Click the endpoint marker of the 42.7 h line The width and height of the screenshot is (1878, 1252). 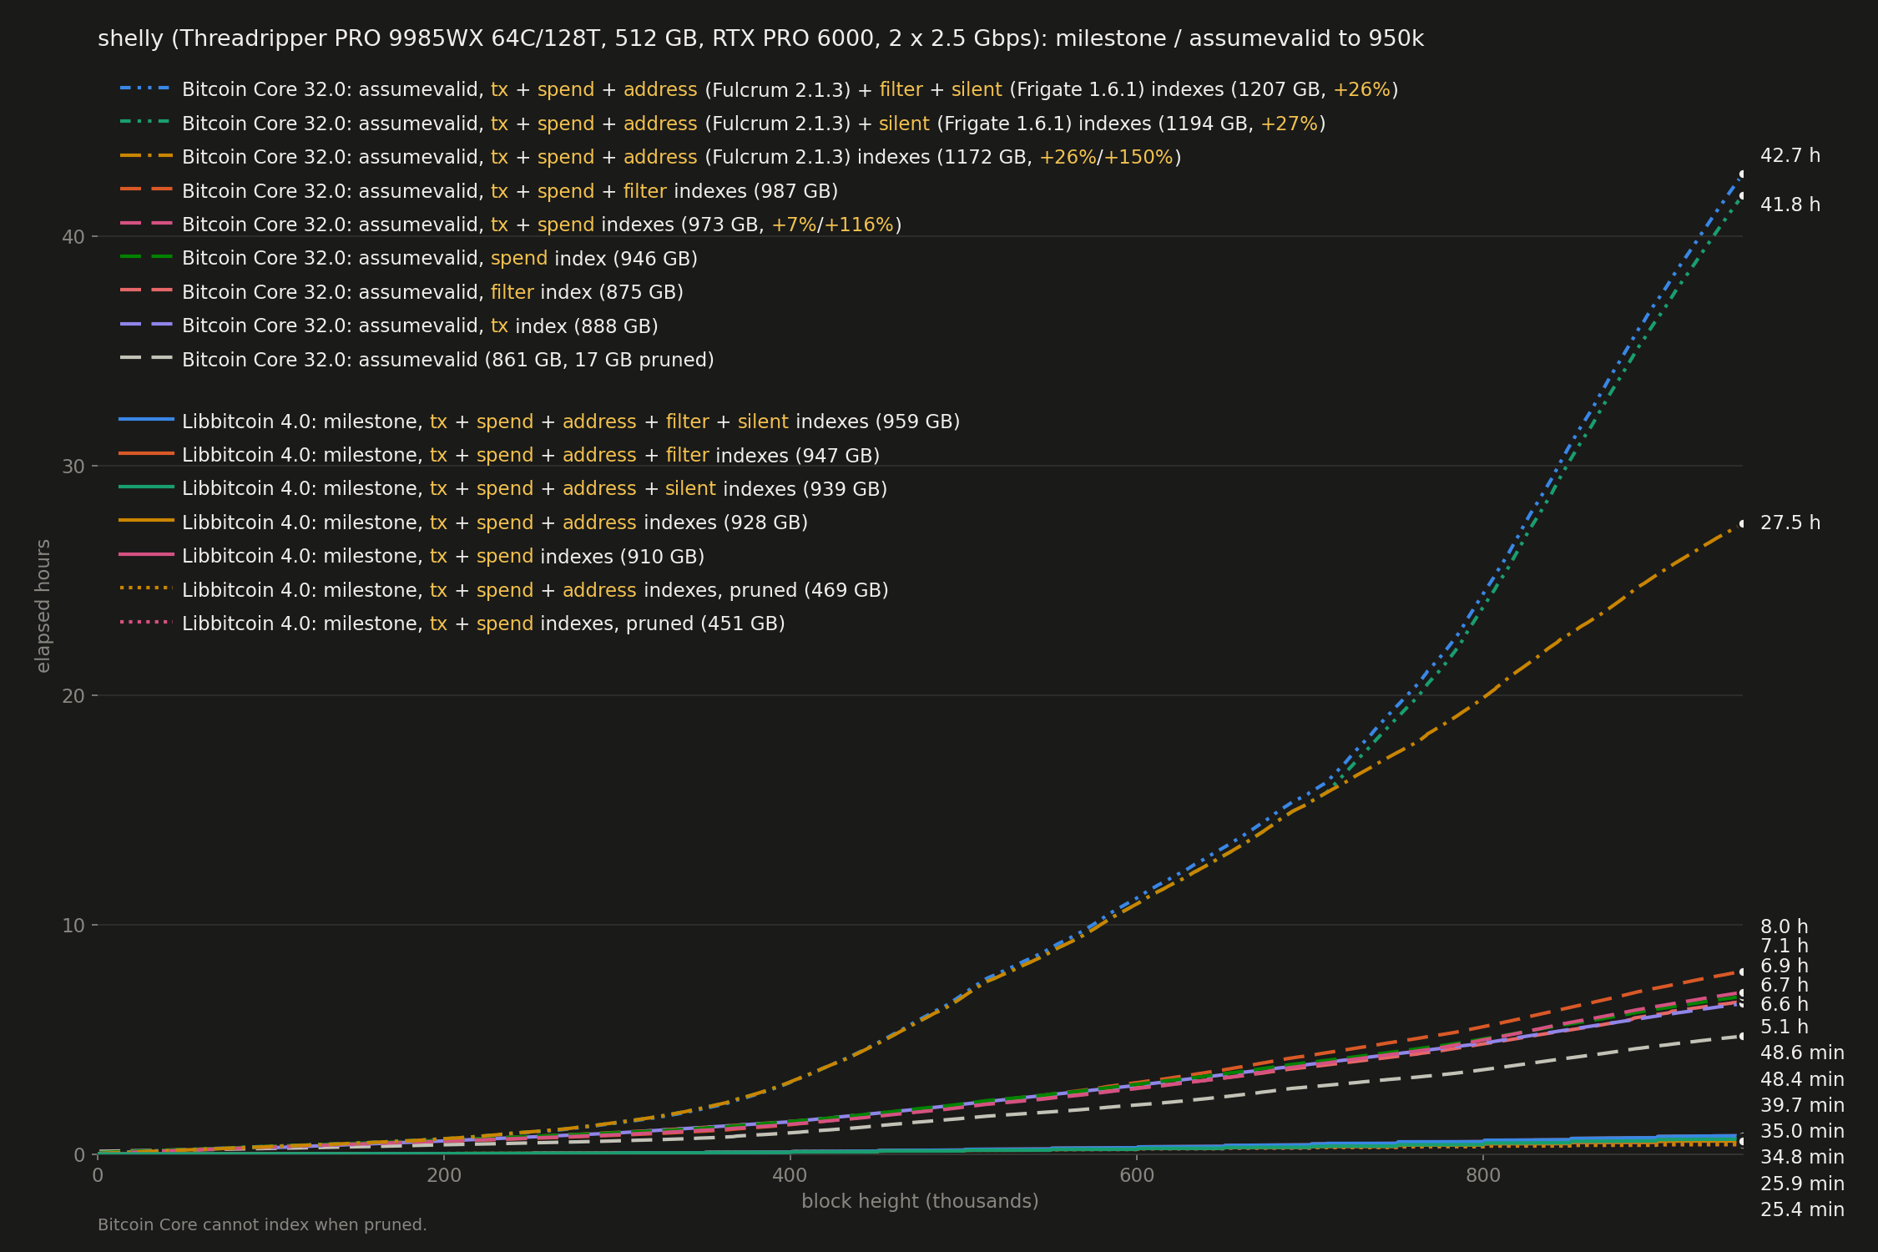pyautogui.click(x=1742, y=174)
